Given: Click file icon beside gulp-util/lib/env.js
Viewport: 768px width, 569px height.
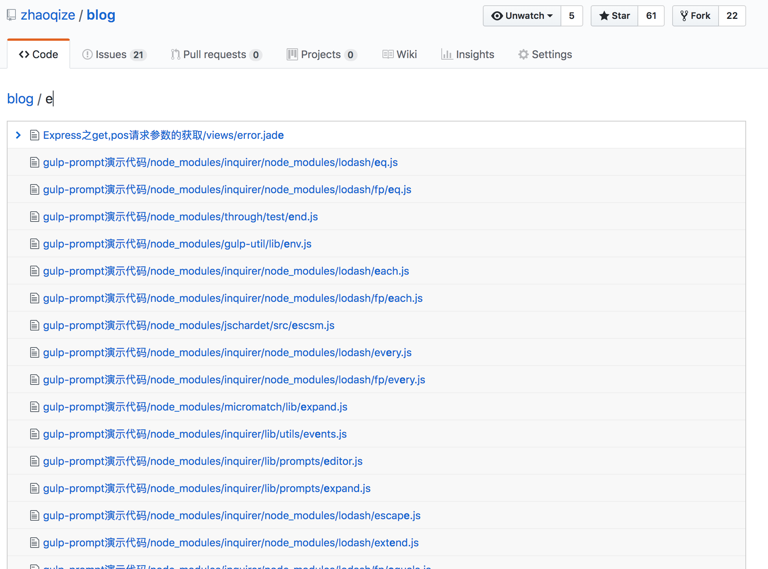Looking at the screenshot, I should (35, 244).
